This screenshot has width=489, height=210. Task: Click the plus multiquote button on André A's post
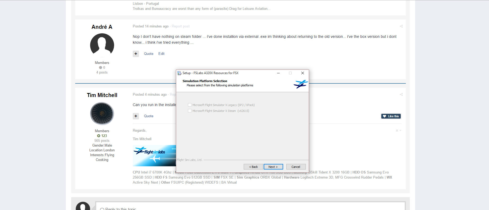coord(136,54)
